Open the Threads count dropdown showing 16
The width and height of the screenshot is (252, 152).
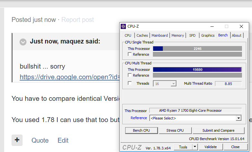pyautogui.click(x=165, y=84)
